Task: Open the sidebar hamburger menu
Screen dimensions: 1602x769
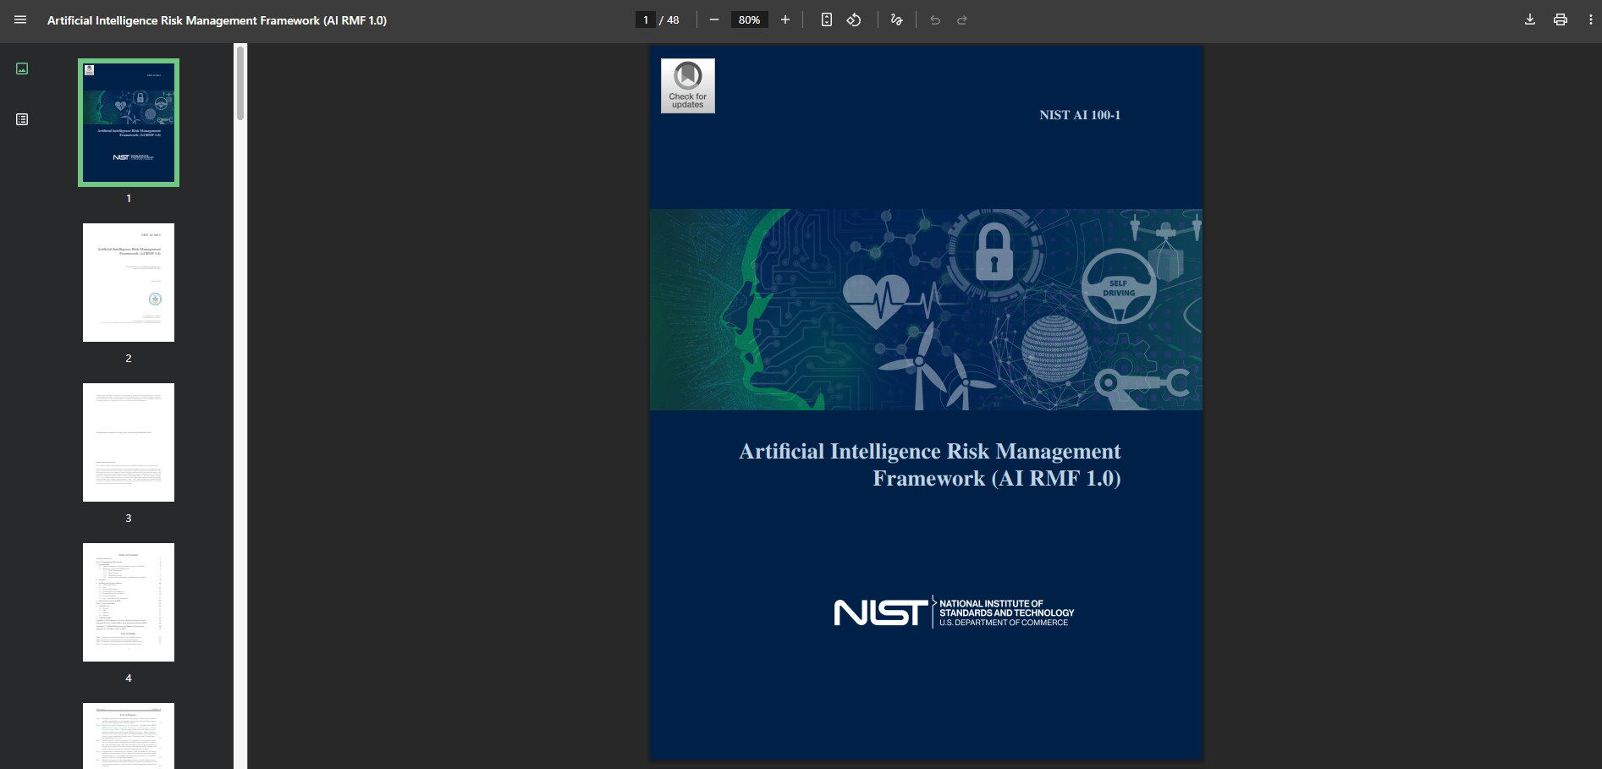Action: 20,19
